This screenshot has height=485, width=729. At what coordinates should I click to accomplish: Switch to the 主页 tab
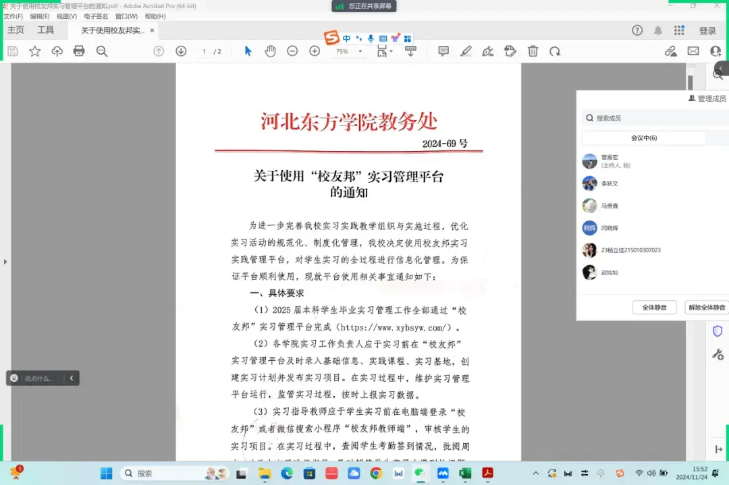pyautogui.click(x=16, y=30)
